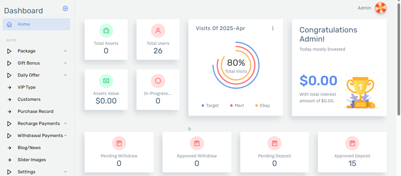Image resolution: width=401 pixels, height=176 pixels.
Task: Toggle the Target series in chart legend
Action: tap(210, 106)
